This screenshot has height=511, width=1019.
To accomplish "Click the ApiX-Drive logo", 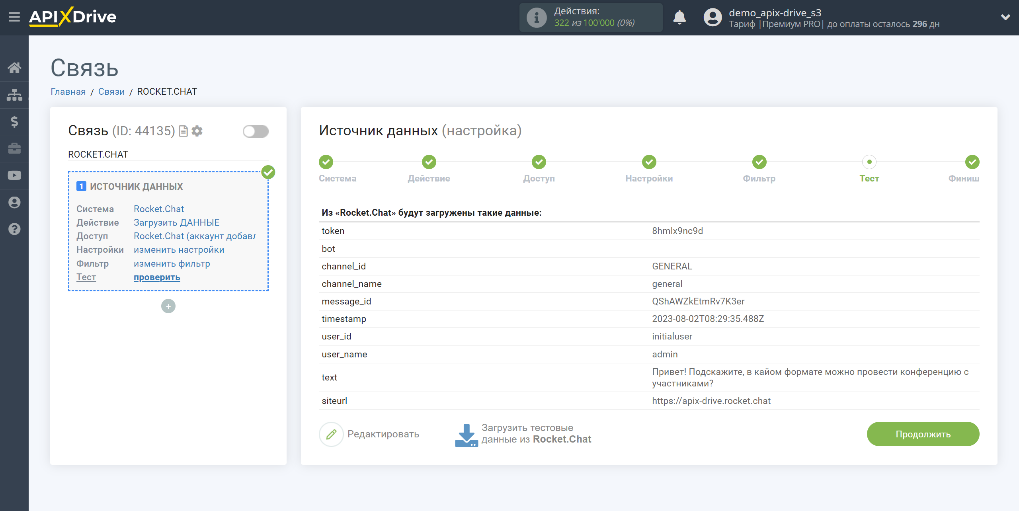I will (x=72, y=17).
